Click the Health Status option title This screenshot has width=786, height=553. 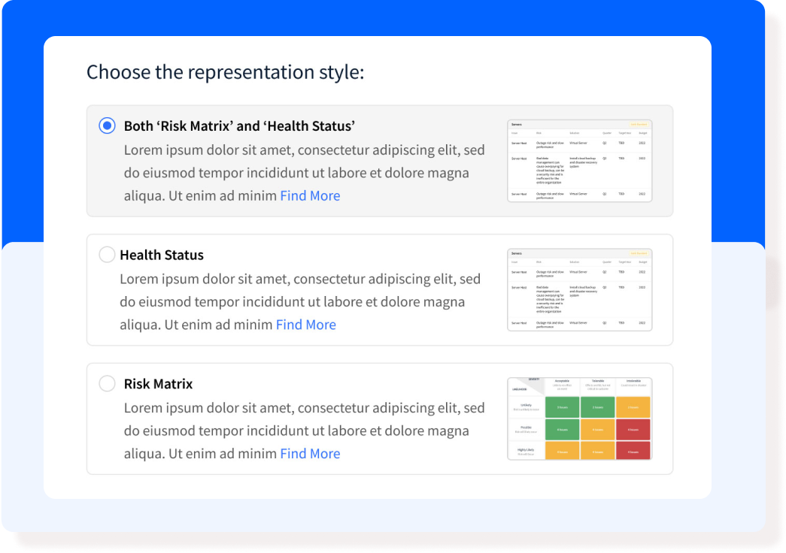tap(162, 255)
